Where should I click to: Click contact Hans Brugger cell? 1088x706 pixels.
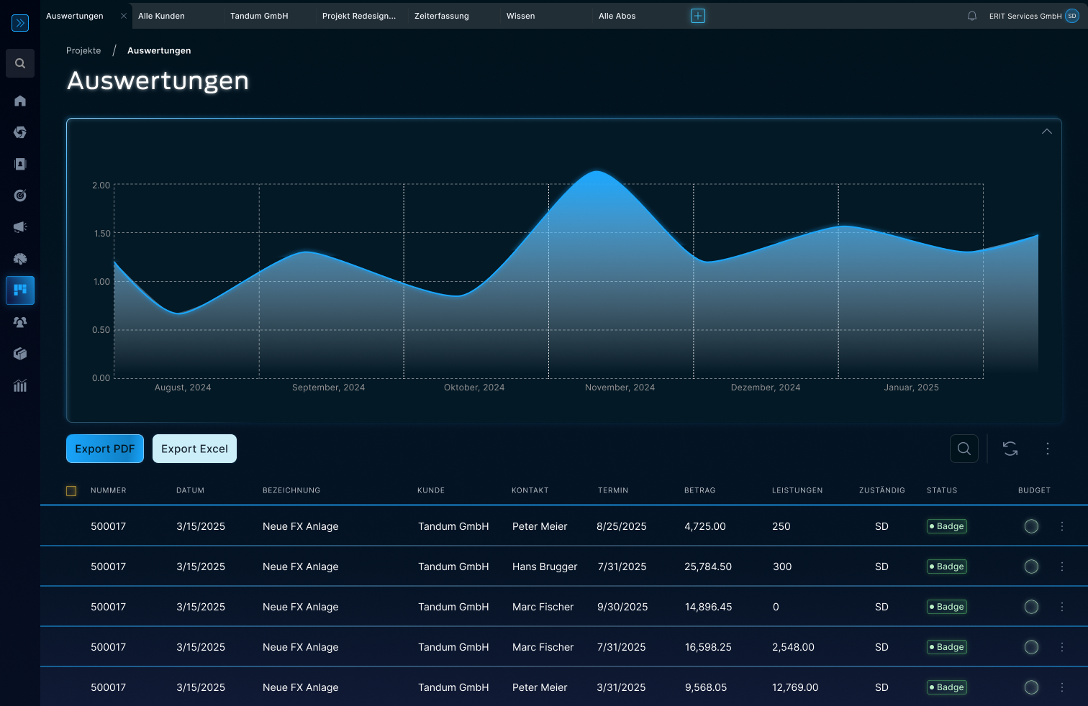coord(545,567)
